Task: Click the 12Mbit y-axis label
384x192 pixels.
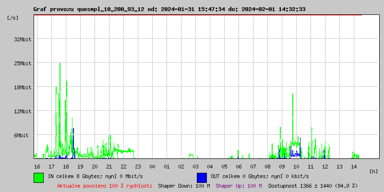Action: 23,111
